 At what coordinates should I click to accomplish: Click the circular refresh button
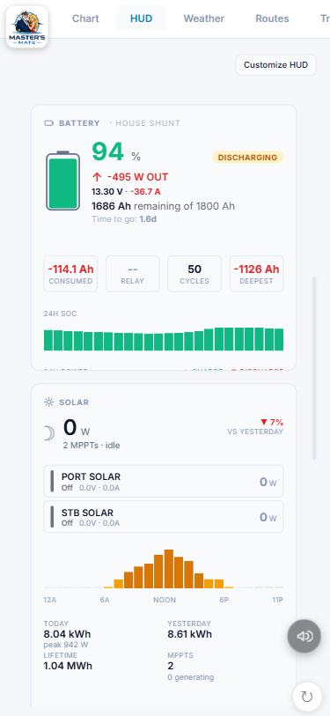[x=307, y=697]
